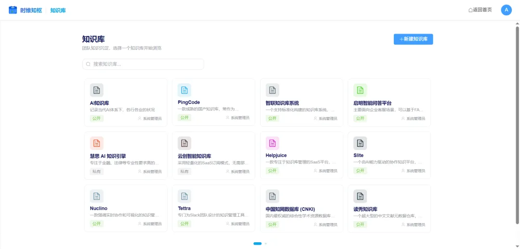Screen dimensions: 520x249
Task: Click the user icon on Helpjuice card
Action: click(315, 171)
